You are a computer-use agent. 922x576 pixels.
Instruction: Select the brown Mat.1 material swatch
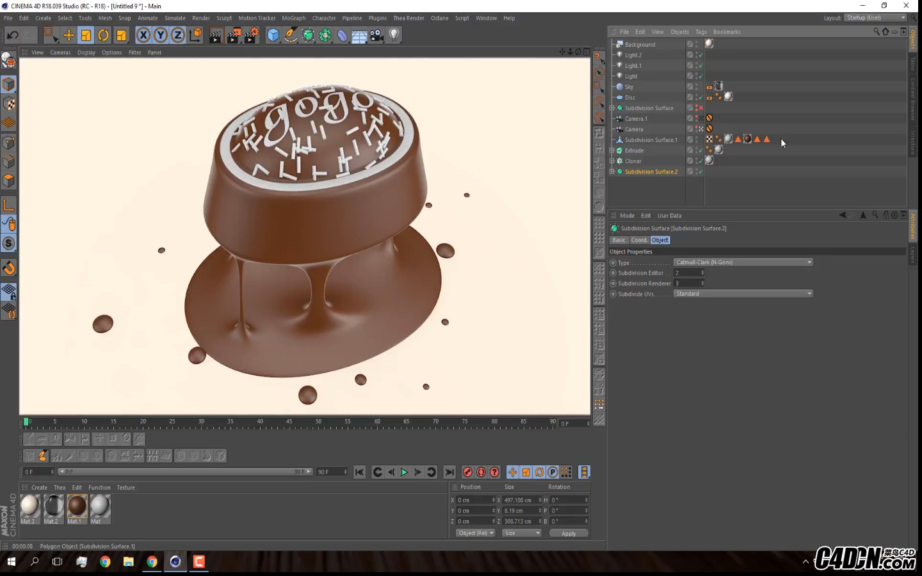point(77,506)
